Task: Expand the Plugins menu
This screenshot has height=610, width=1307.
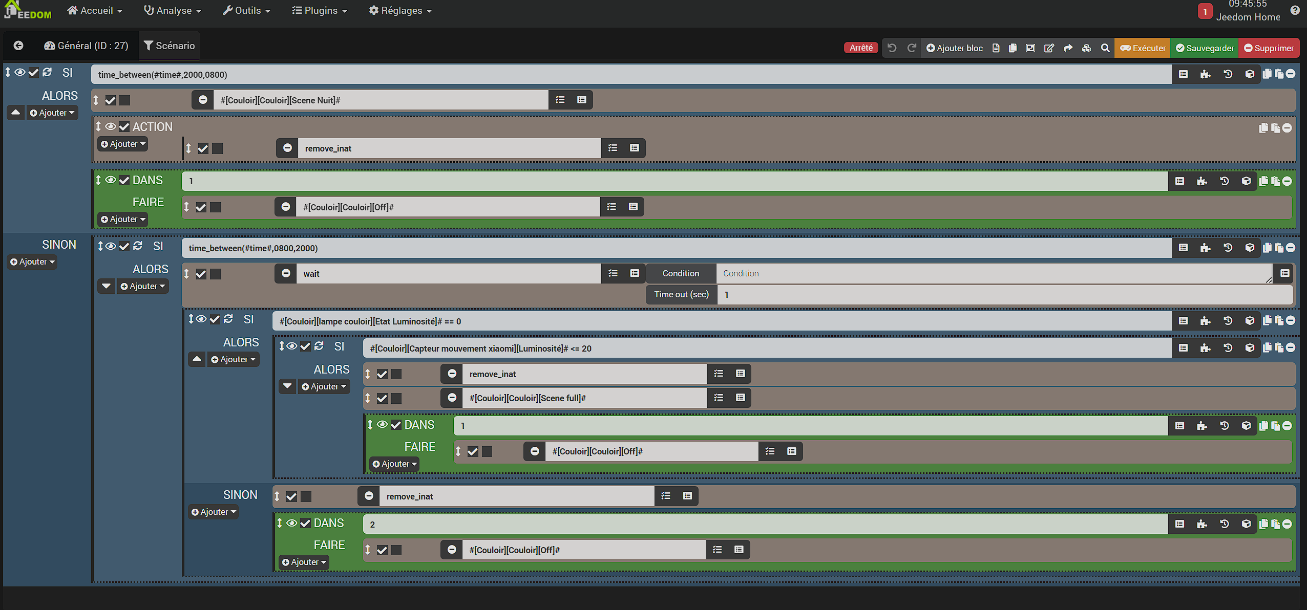Action: point(320,10)
